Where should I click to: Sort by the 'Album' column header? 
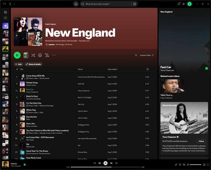click(x=80, y=69)
